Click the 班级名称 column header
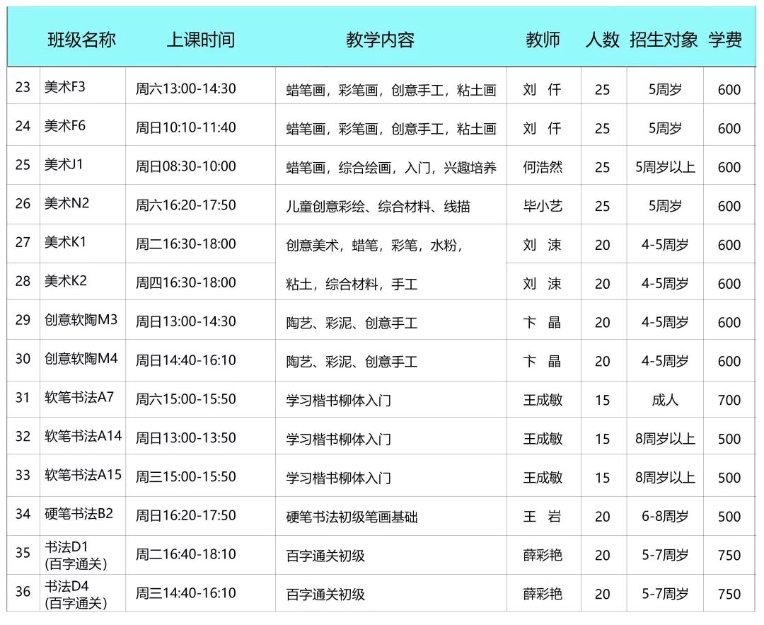The width and height of the screenshot is (764, 625). click(x=81, y=40)
